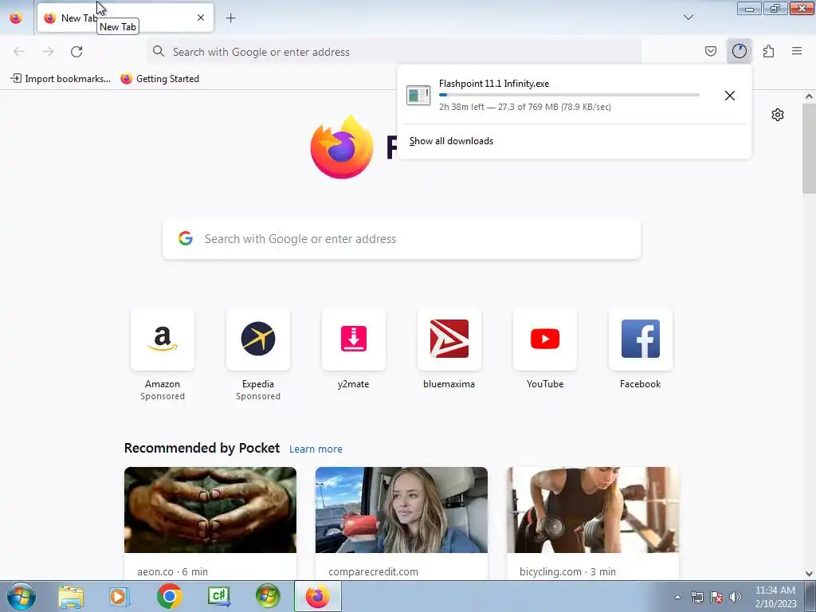Launch Windows Media Player from taskbar

120,596
